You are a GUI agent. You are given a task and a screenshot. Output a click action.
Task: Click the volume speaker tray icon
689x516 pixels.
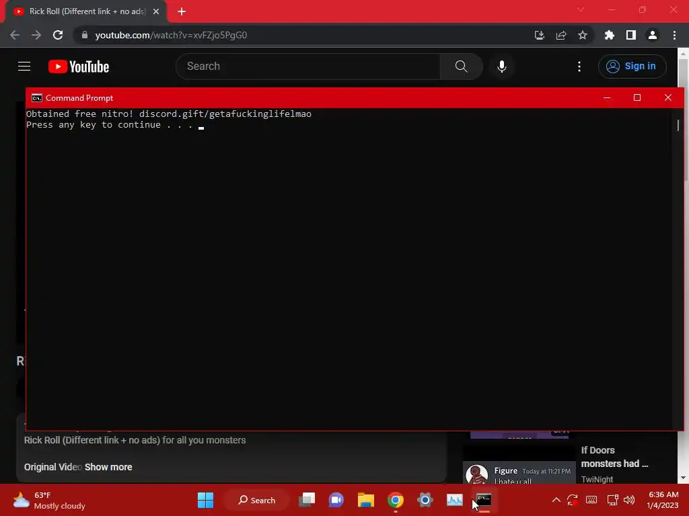[629, 500]
